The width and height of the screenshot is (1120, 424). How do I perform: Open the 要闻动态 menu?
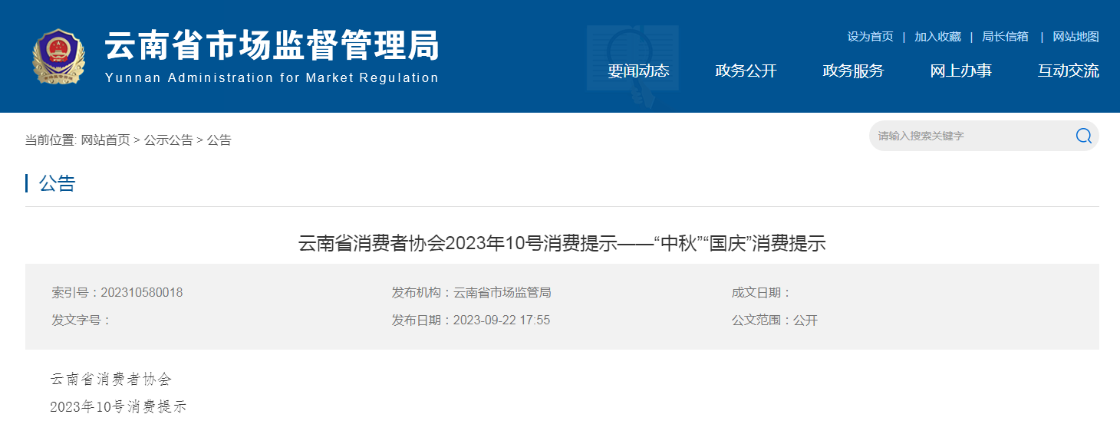(638, 71)
